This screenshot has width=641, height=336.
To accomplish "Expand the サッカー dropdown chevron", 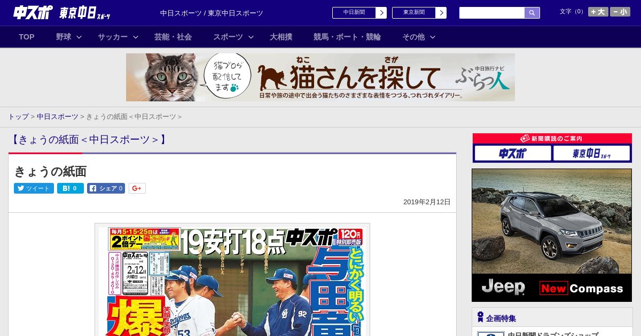I will click(136, 37).
